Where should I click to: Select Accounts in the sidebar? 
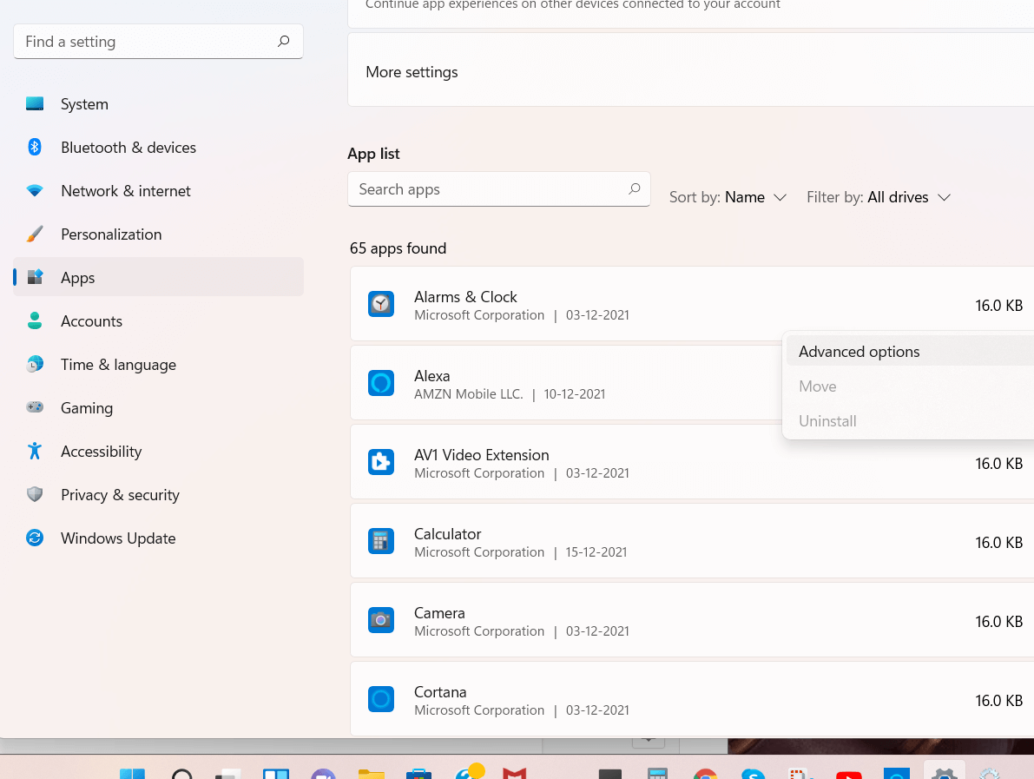(91, 321)
